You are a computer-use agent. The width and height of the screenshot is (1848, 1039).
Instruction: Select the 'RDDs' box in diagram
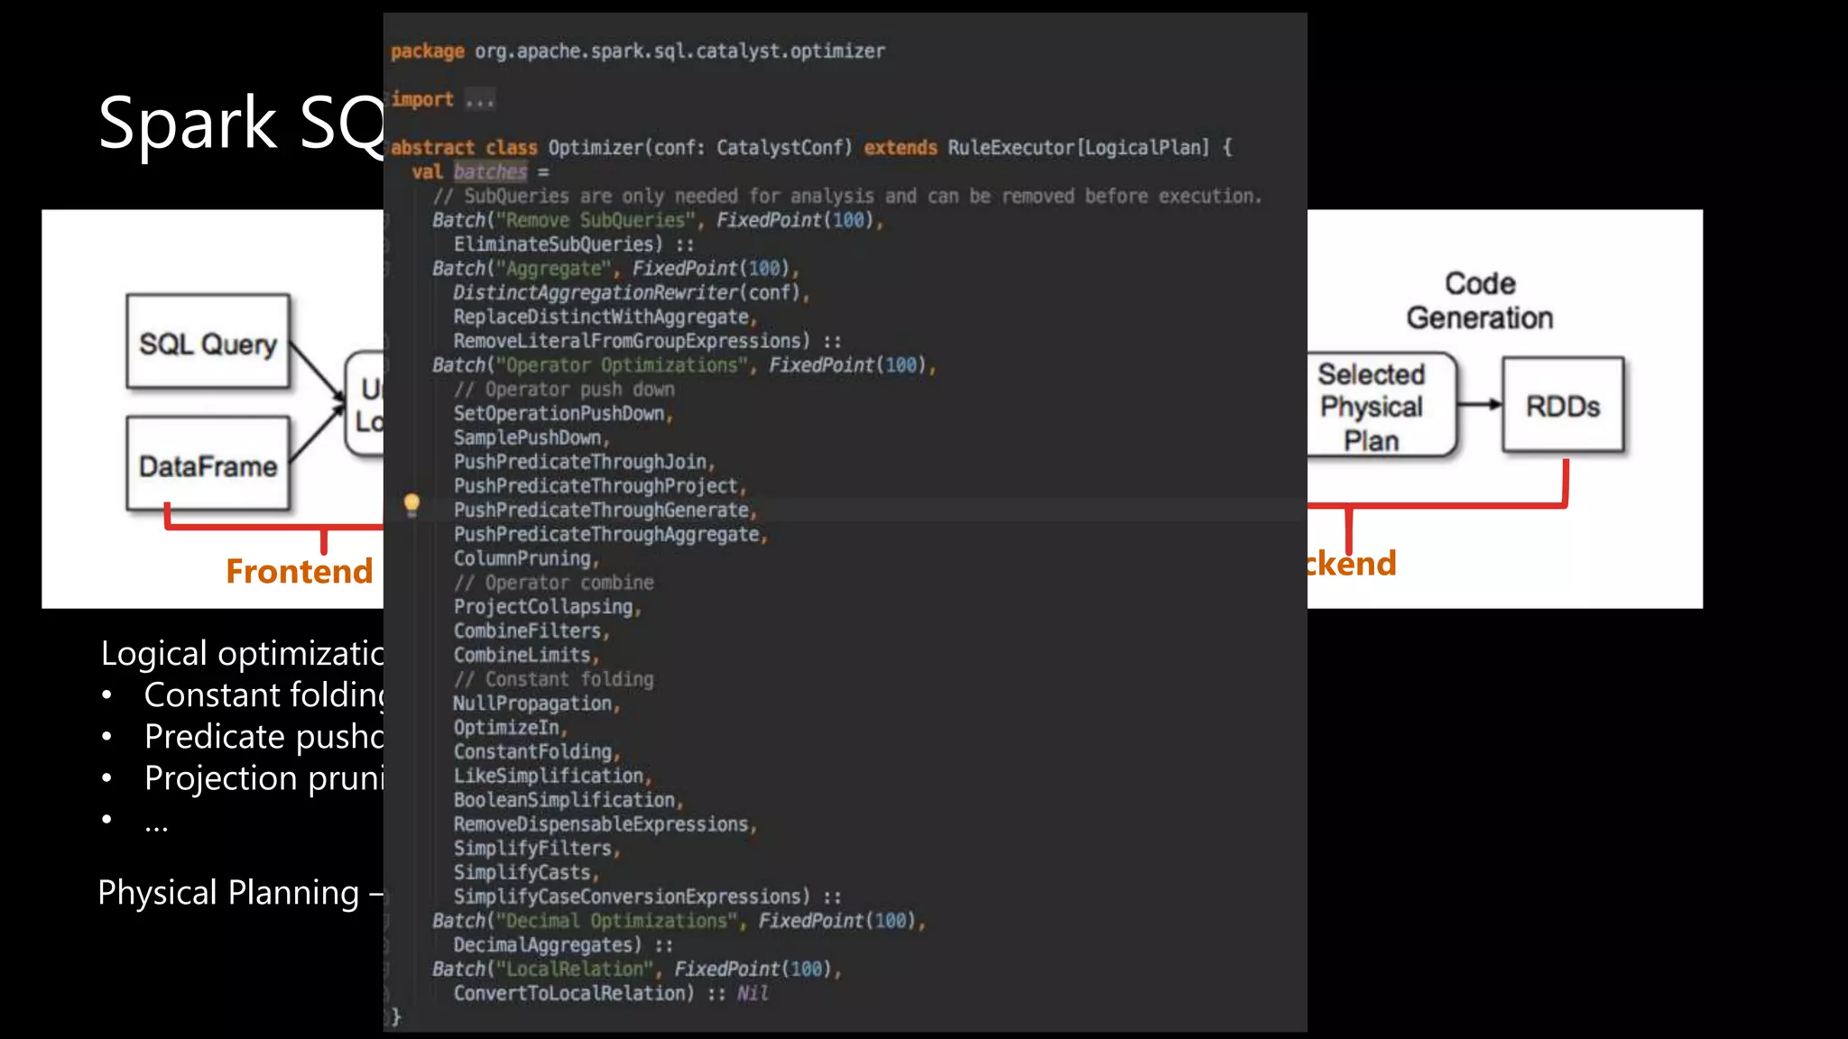(1563, 405)
